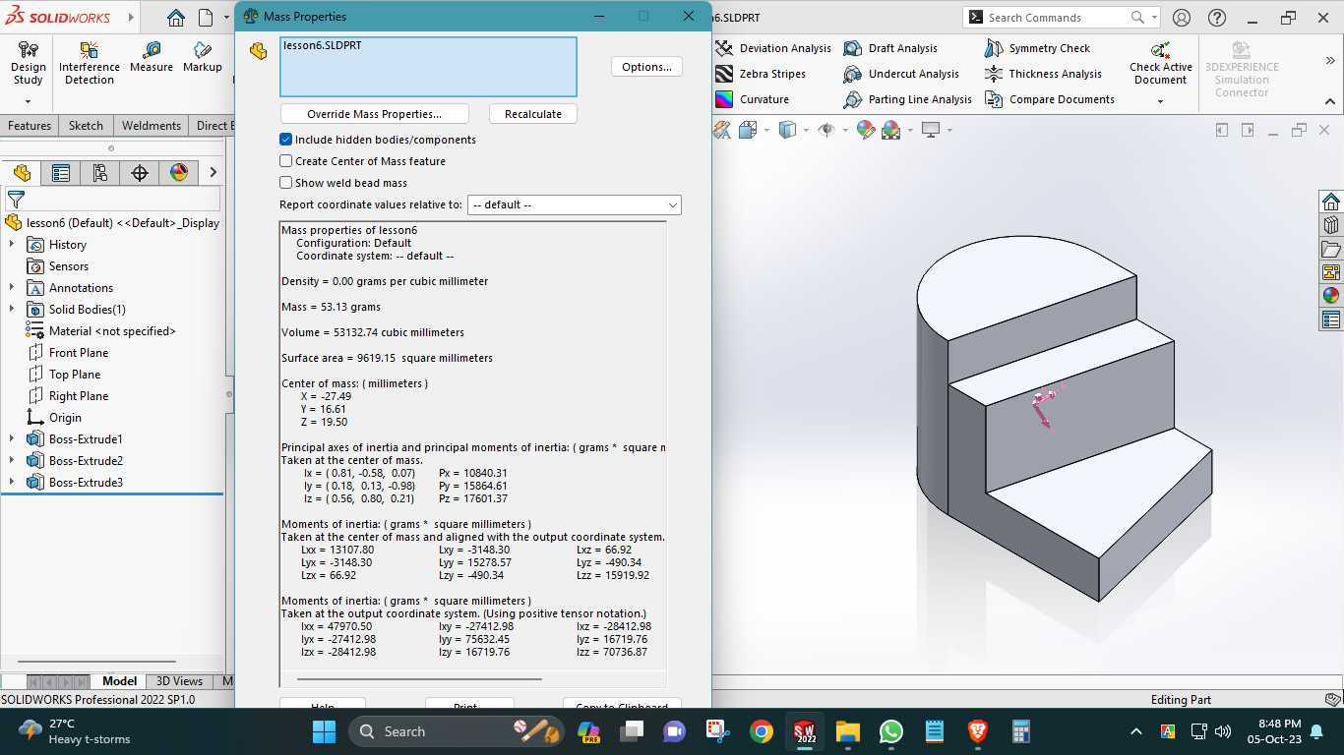The image size is (1344, 755).
Task: Select the Model bottom tab
Action: pyautogui.click(x=119, y=681)
